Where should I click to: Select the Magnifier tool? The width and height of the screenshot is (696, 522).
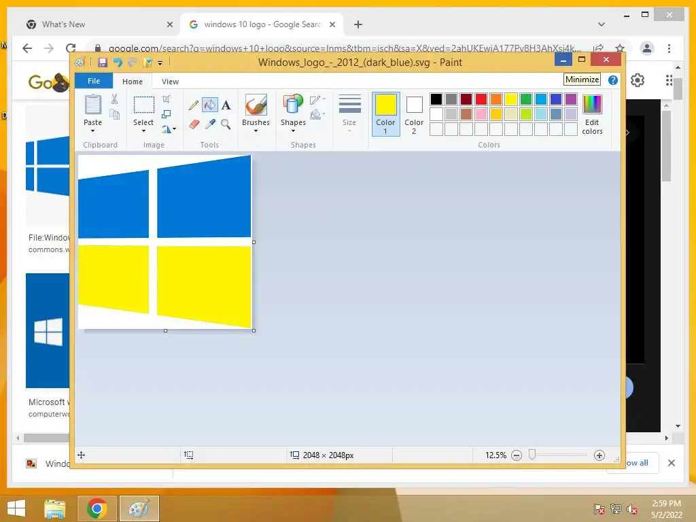(226, 124)
